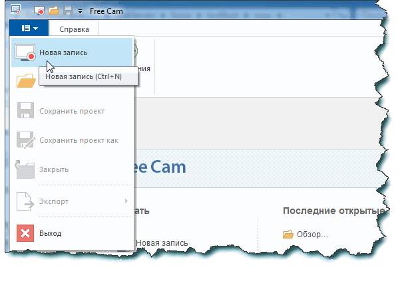This screenshot has width=410, height=283.
Task: Choose Сохранить проект как menu entry
Action: 72,140
